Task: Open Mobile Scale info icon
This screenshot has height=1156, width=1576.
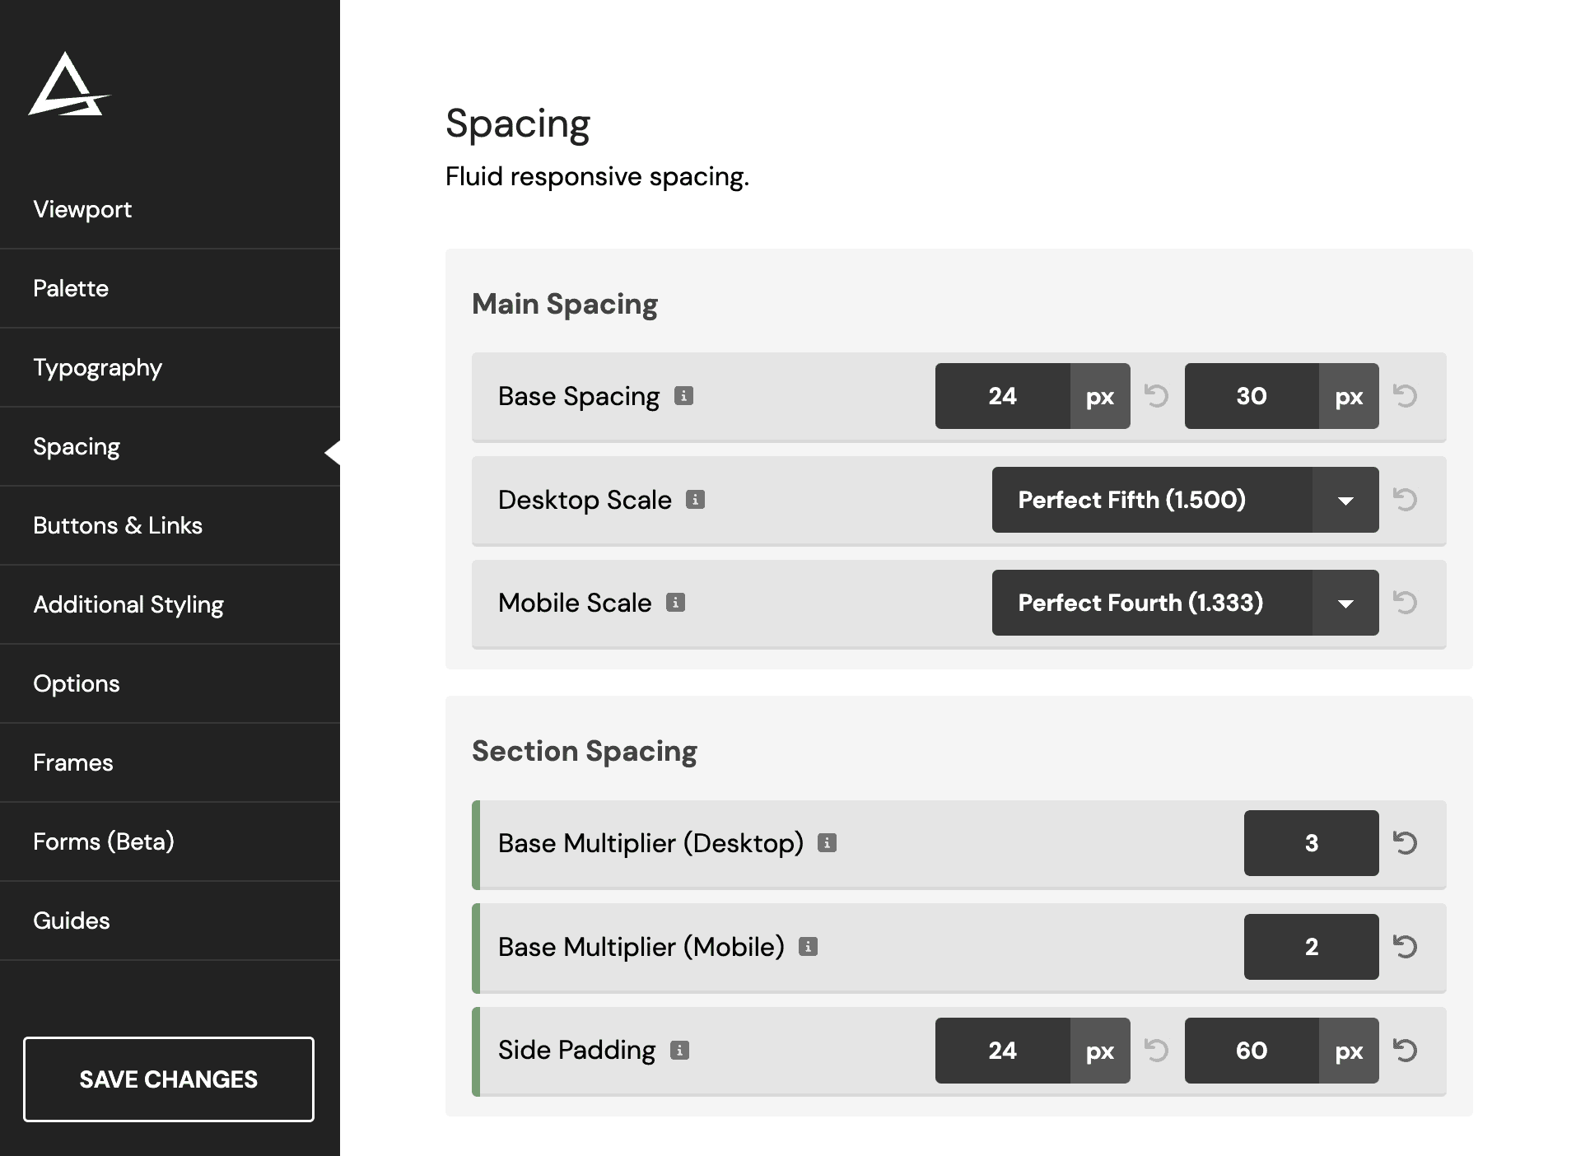Action: click(676, 603)
